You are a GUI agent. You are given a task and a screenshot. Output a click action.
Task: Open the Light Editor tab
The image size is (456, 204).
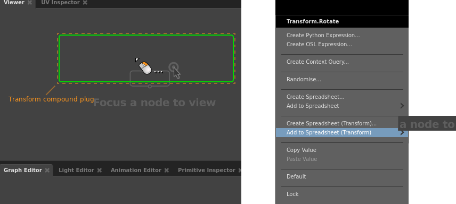[76, 171]
